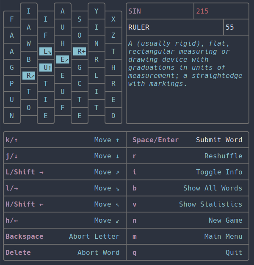The height and width of the screenshot is (265, 254).
Task: Click the highlighted L tile with down-right arrow
Action: 46,52
